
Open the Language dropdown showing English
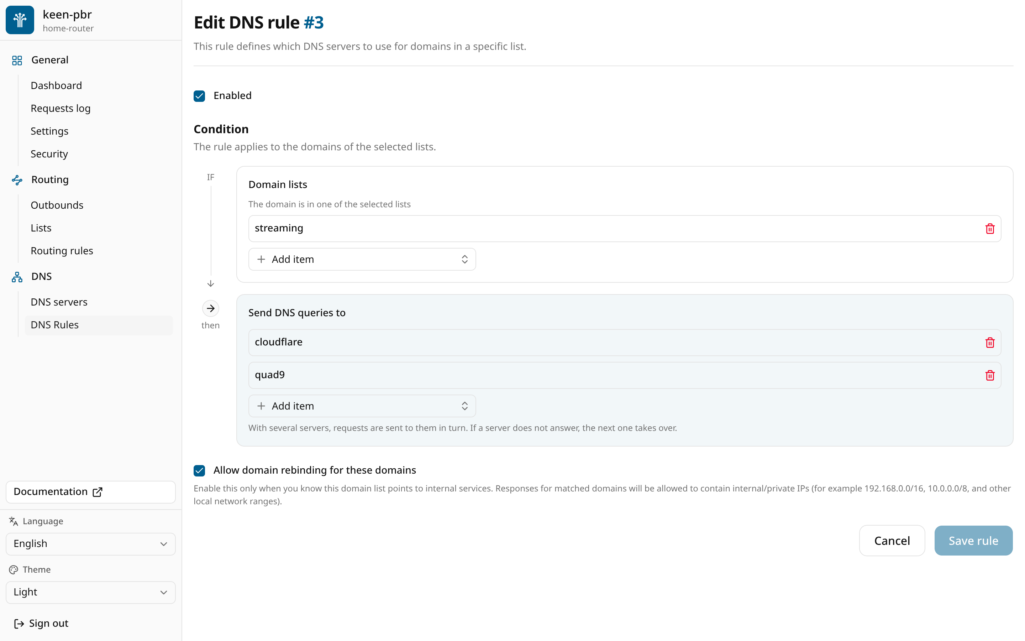91,544
